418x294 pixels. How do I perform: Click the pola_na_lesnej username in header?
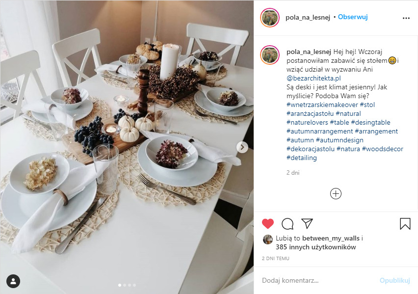tap(308, 17)
